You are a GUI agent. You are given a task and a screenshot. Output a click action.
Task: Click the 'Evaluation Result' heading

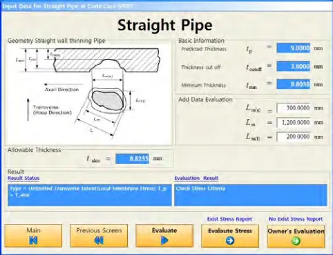(196, 178)
